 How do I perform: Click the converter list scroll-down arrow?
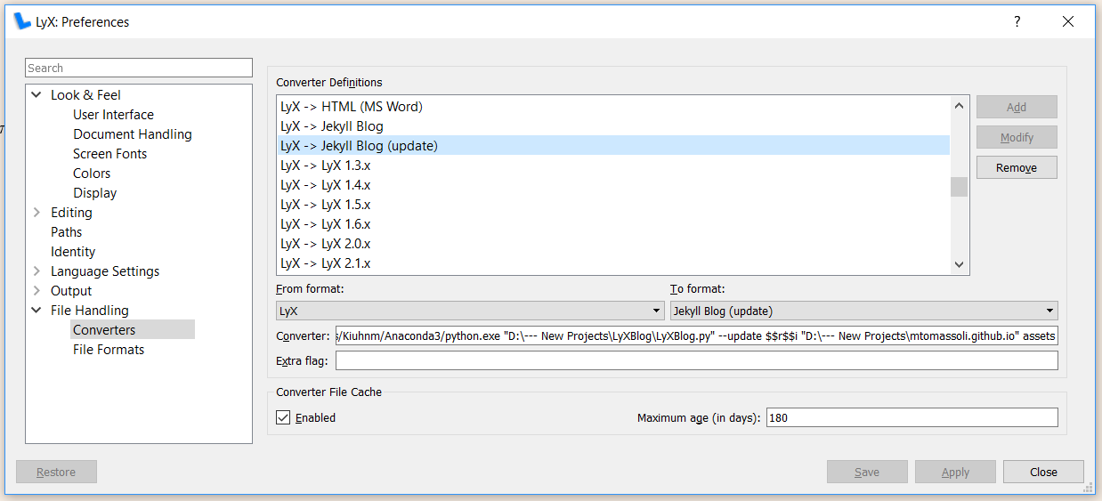pos(959,264)
